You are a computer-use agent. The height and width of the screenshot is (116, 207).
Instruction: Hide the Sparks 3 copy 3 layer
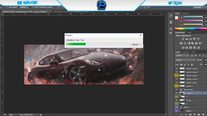(177, 75)
